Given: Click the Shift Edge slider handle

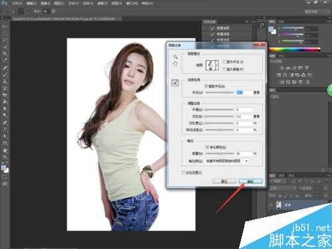Looking at the screenshot, I should pos(220,130).
